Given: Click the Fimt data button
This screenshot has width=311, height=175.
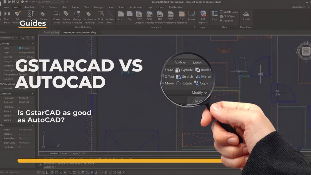Looking at the screenshot, I should (215, 15).
